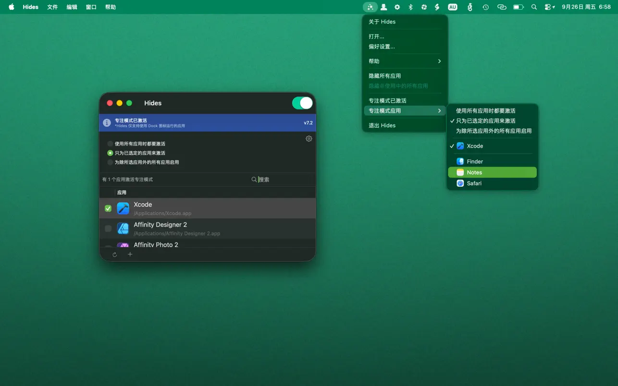The height and width of the screenshot is (386, 618).
Task: Choose checked submenu 只为已选定的应用来激活
Action: (492, 121)
